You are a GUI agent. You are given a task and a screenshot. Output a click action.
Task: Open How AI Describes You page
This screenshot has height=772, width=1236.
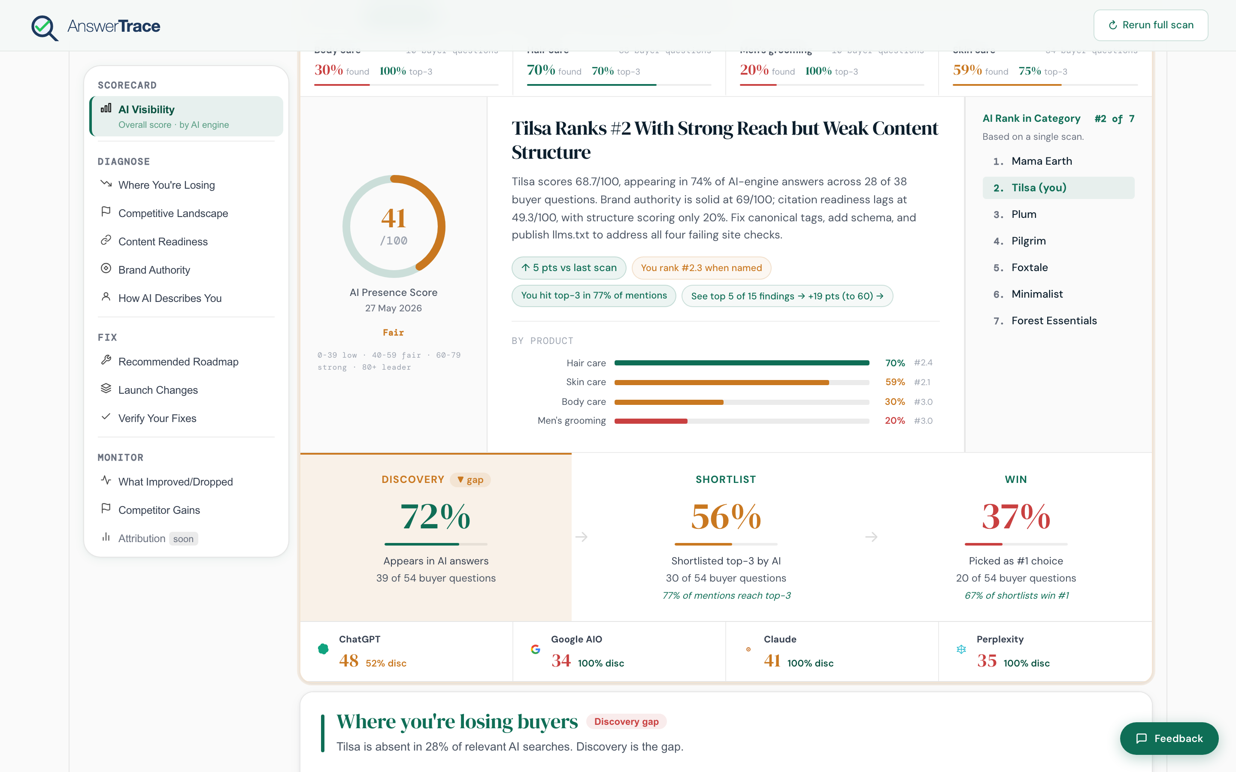click(186, 298)
